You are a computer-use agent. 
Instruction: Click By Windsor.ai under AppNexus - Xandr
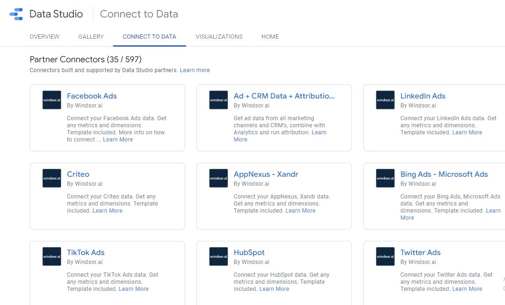[252, 184]
